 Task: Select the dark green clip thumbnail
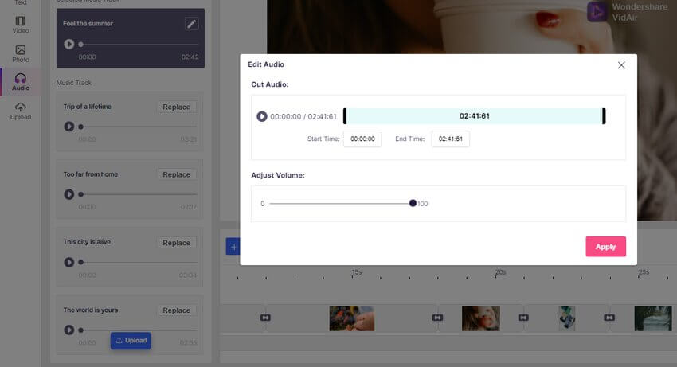pos(653,318)
